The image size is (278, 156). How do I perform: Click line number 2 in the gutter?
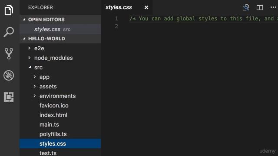tap(116, 26)
